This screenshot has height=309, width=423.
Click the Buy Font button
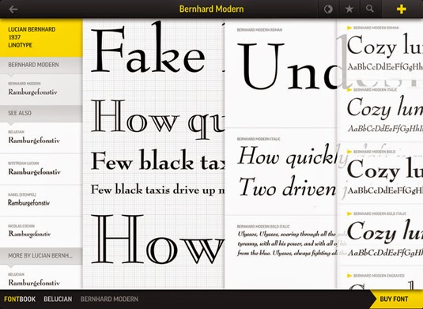point(394,300)
